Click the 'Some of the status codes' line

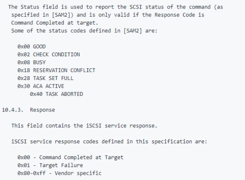click(85, 31)
